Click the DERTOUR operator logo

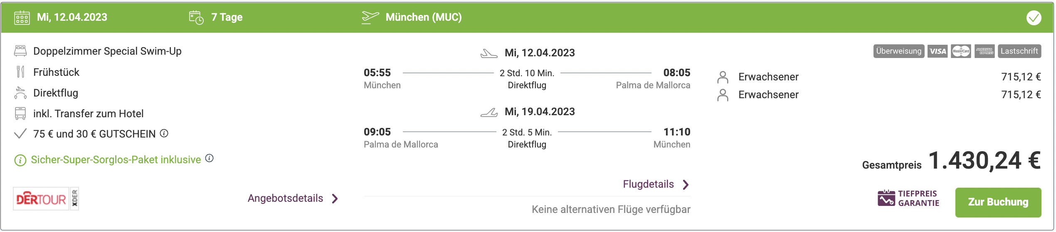(x=46, y=199)
